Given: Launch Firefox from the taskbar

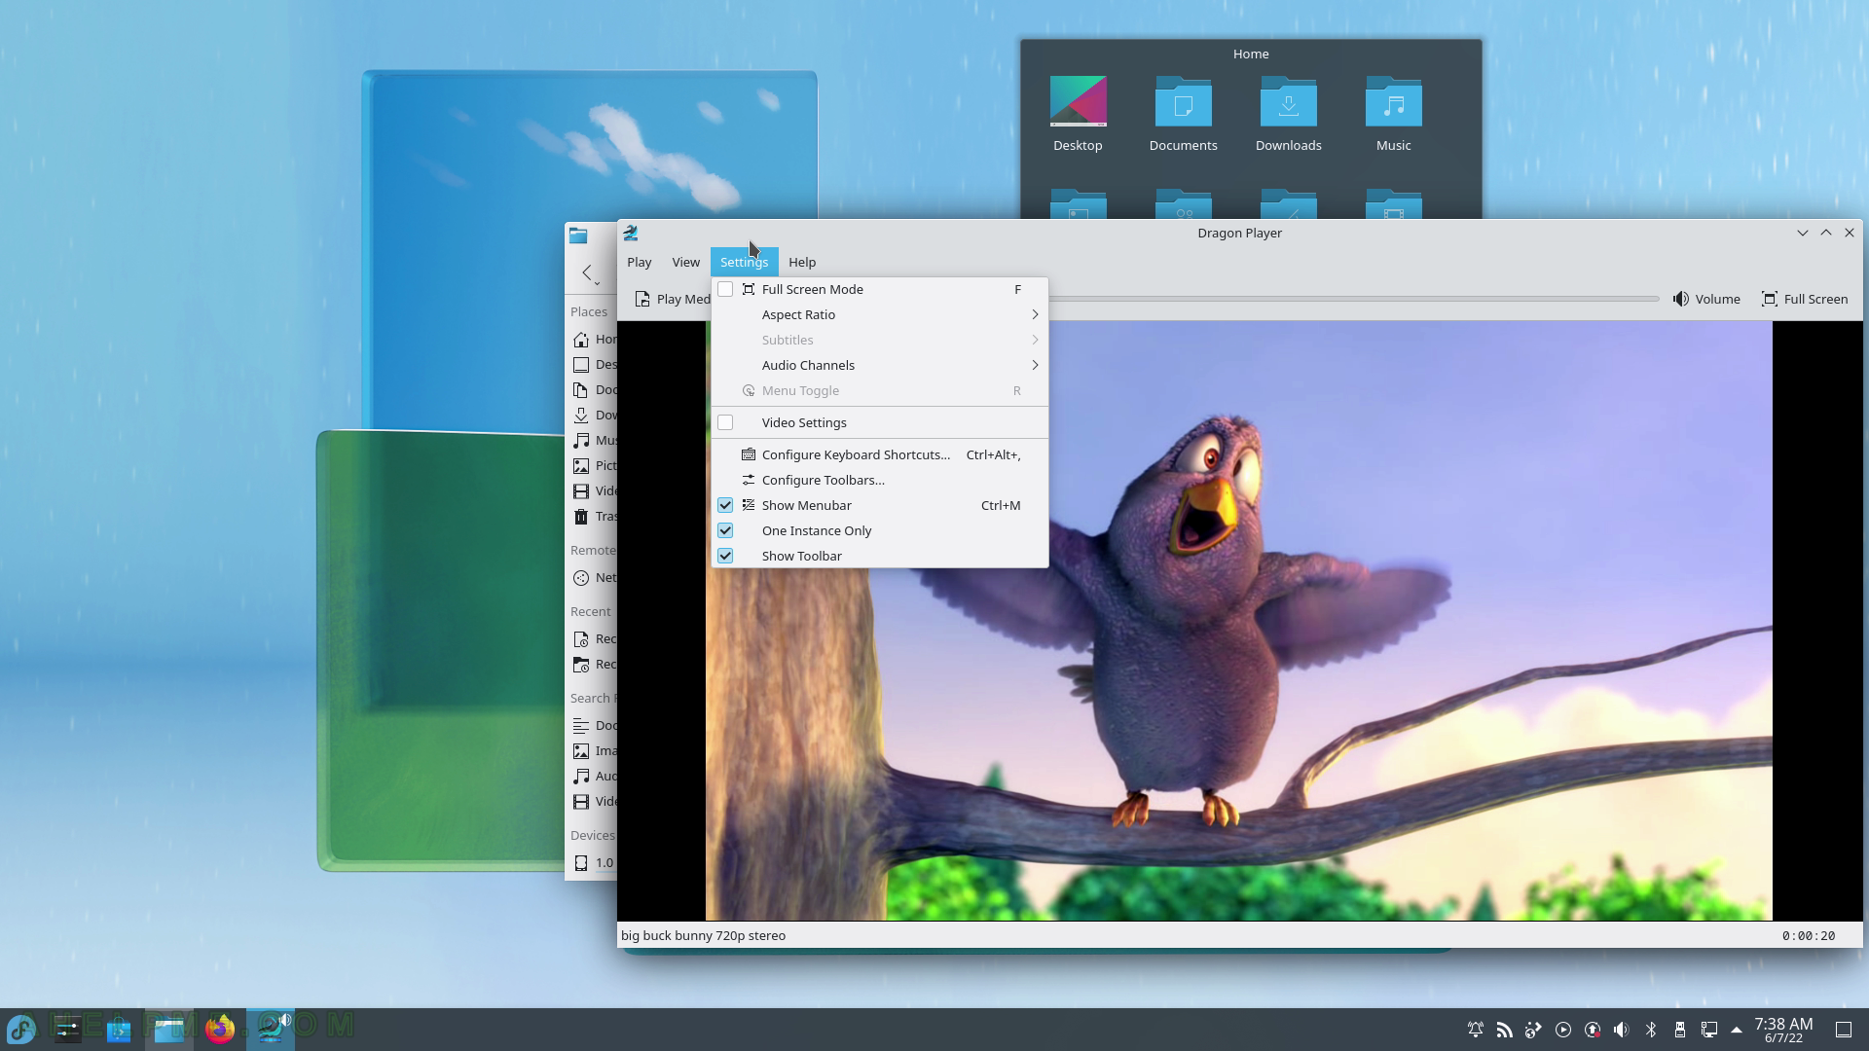Looking at the screenshot, I should click(x=220, y=1029).
